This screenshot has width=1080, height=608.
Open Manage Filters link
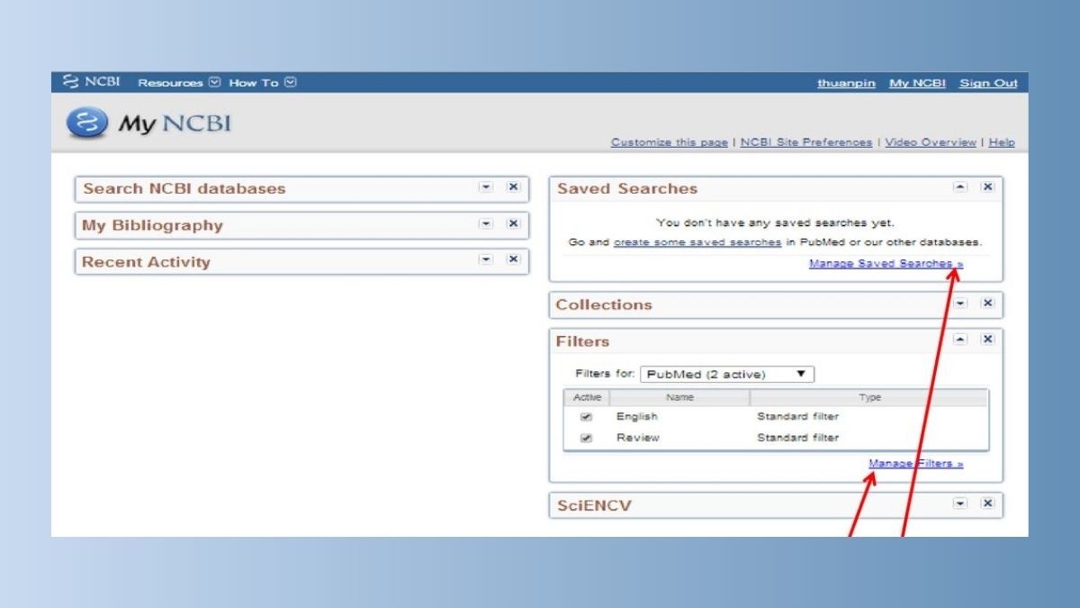coord(915,464)
